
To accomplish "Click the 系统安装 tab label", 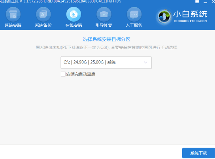I will click(x=13, y=25).
